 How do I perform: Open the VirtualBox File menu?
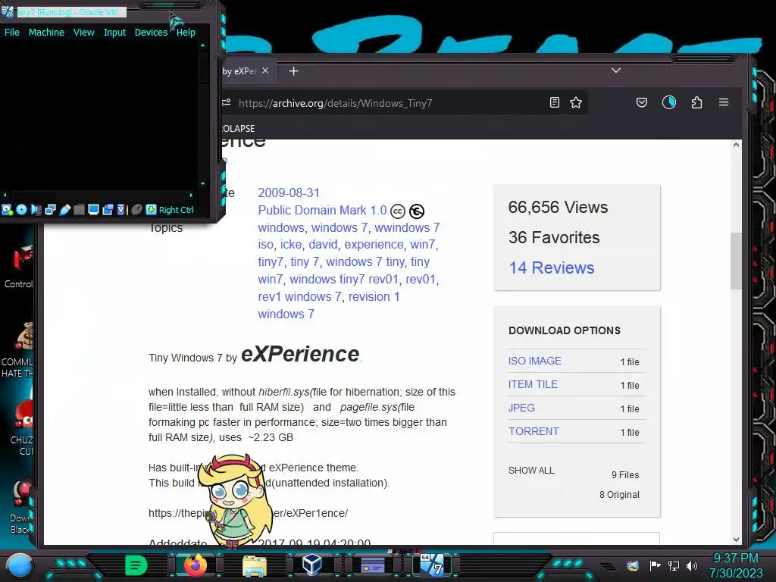(12, 32)
